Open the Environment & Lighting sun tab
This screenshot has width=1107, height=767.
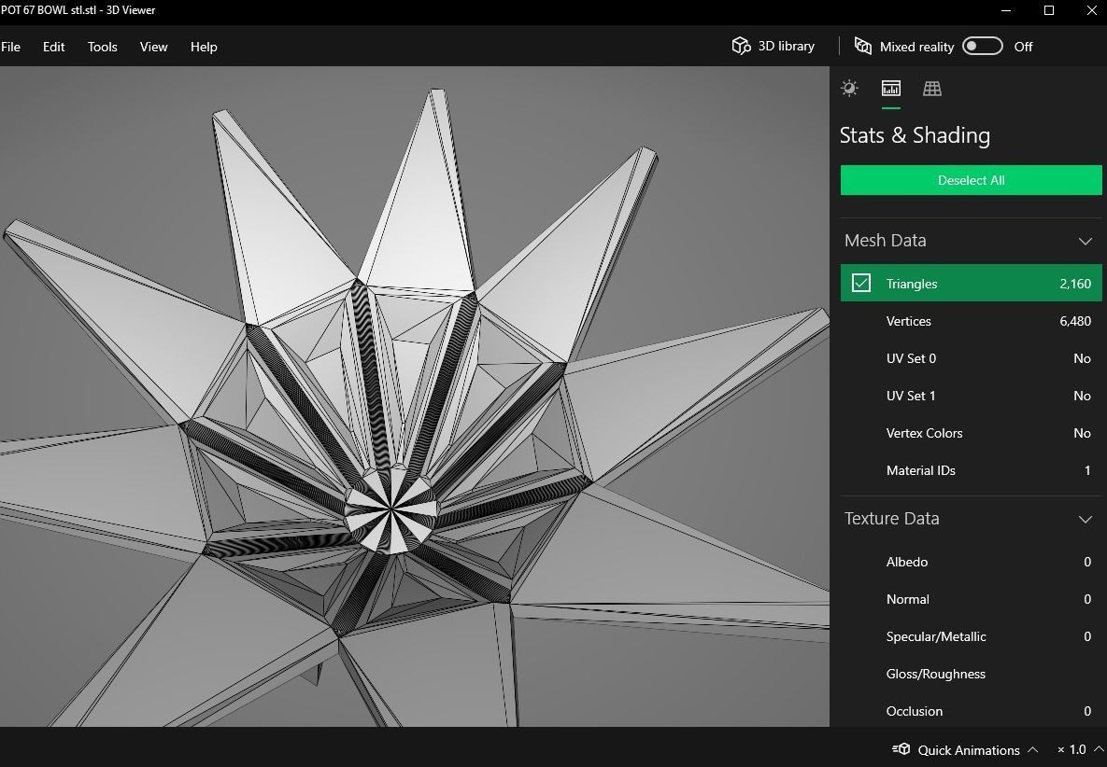(849, 88)
